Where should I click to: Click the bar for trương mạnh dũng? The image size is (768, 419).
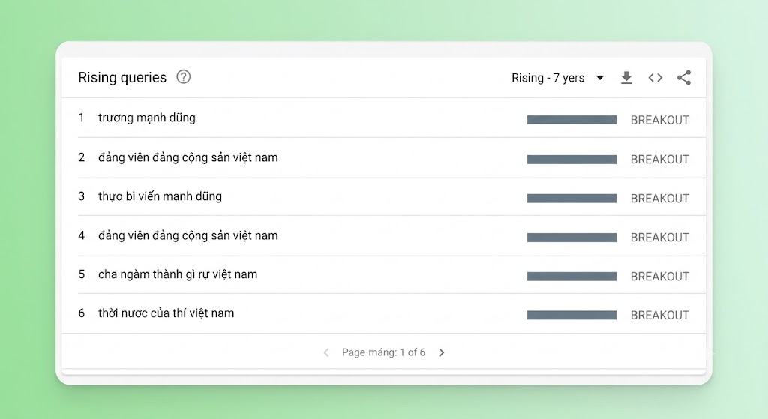point(571,120)
